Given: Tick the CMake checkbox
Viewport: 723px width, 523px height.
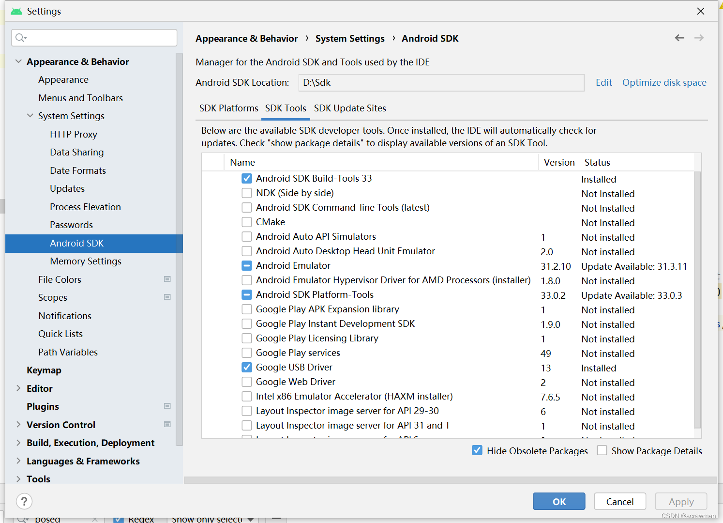Looking at the screenshot, I should (247, 222).
